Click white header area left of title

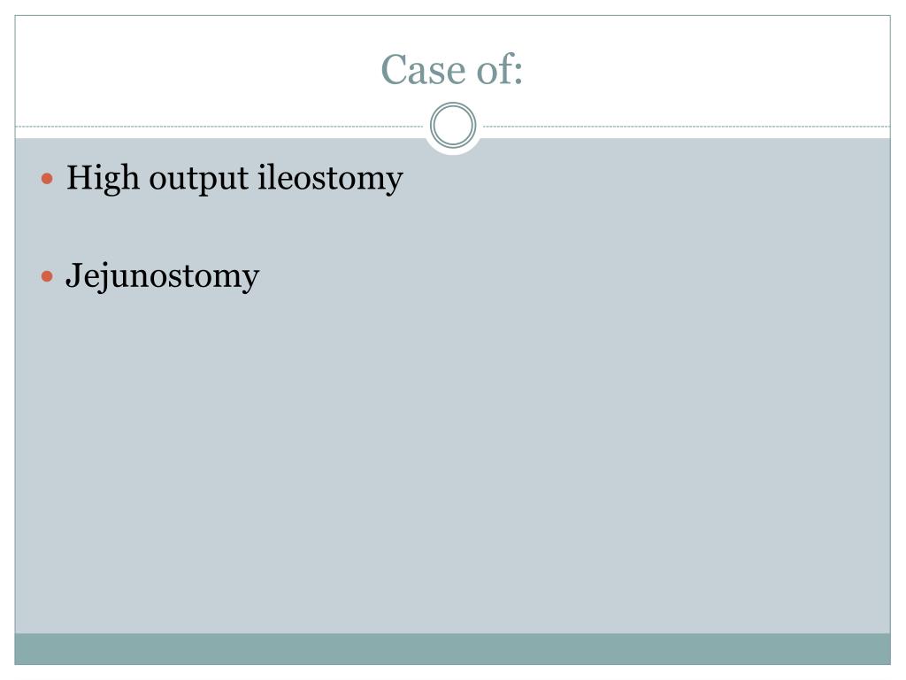(x=196, y=69)
